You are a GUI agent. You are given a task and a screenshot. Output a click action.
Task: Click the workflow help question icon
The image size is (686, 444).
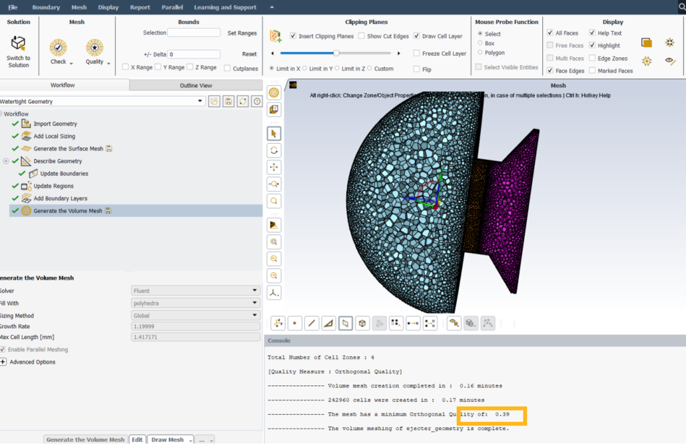tap(257, 102)
